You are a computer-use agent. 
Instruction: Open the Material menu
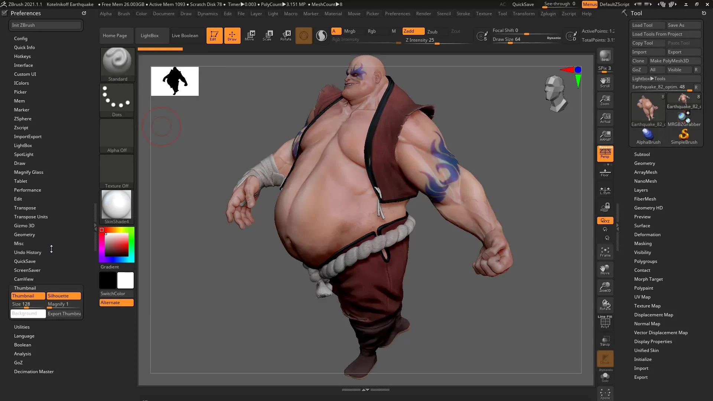(333, 14)
